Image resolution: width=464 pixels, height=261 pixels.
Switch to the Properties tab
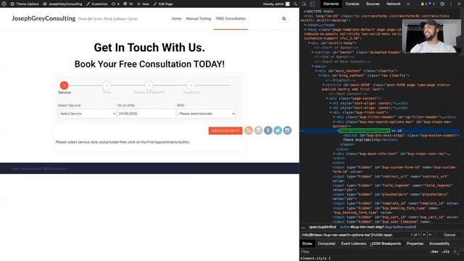click(x=415, y=244)
